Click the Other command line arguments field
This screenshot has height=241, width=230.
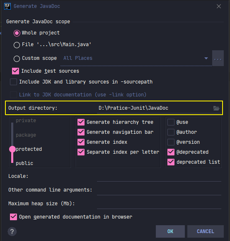pyautogui.click(x=159, y=190)
